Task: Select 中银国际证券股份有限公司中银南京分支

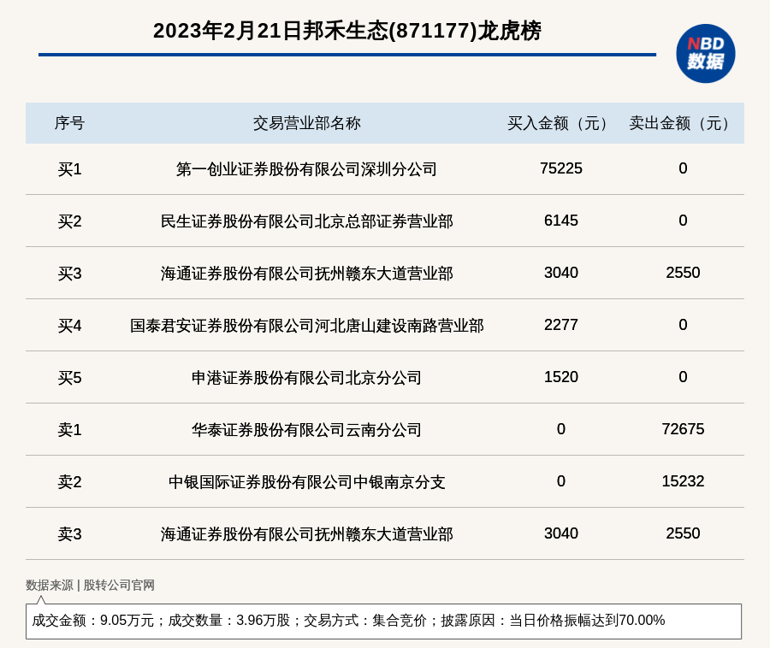Action: pyautogui.click(x=307, y=481)
